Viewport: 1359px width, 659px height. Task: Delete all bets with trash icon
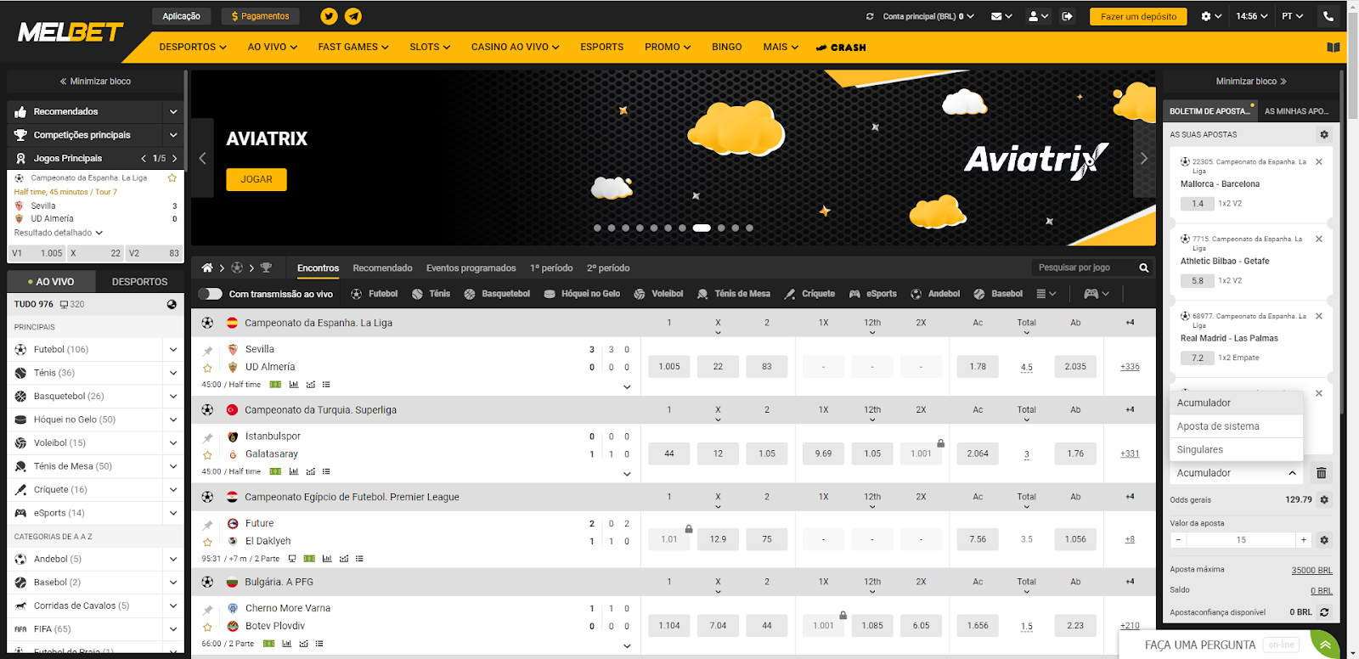click(x=1322, y=473)
